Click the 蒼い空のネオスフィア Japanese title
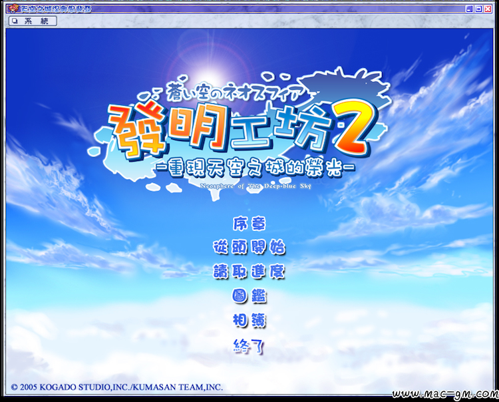Image resolution: width=499 pixels, height=402 pixels. [234, 93]
